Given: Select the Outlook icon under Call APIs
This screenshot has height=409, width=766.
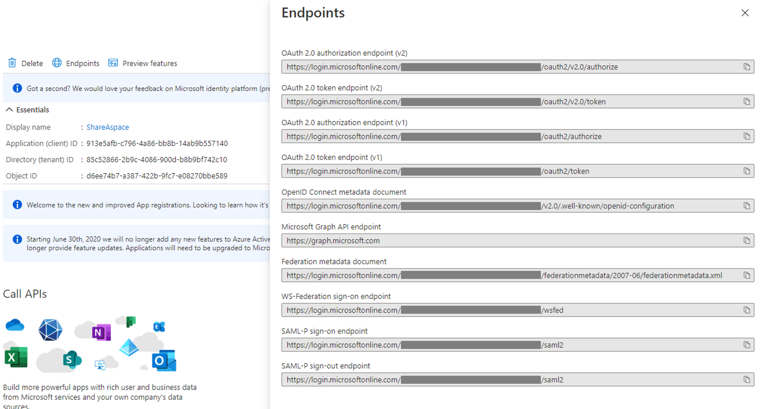Looking at the screenshot, I should pyautogui.click(x=164, y=360).
